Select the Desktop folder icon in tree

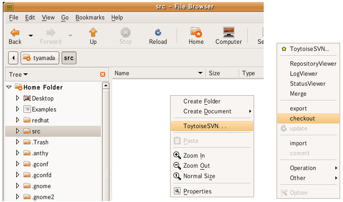pyautogui.click(x=27, y=98)
